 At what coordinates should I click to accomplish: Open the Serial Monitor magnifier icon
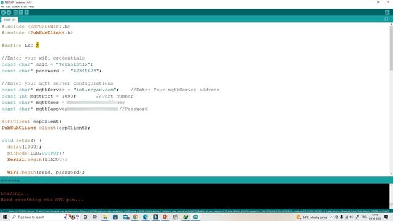click(387, 12)
